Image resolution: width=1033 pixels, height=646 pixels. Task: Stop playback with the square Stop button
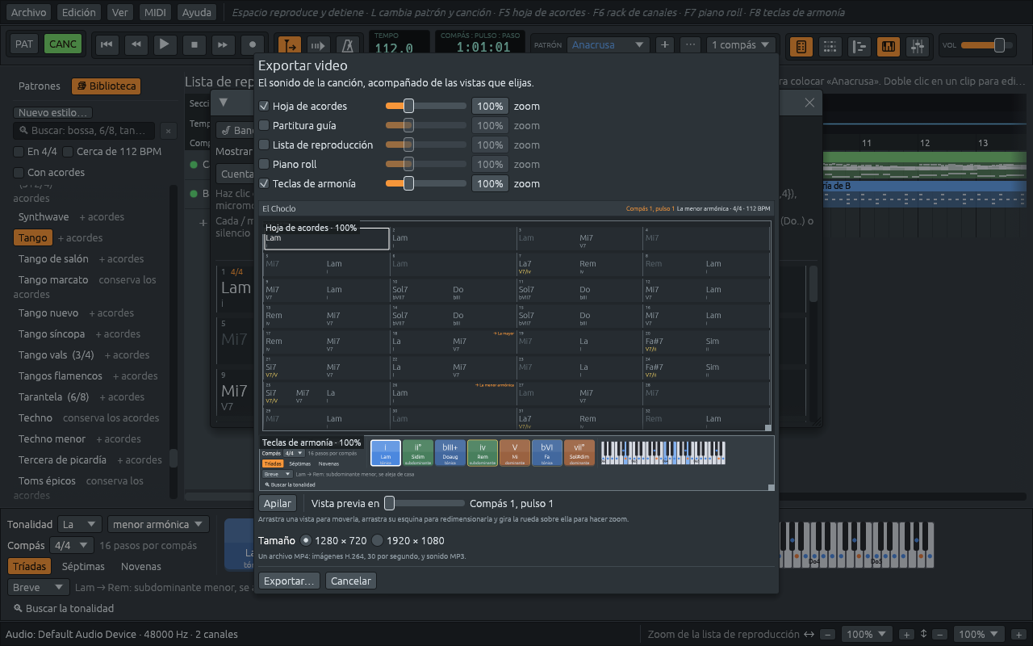pyautogui.click(x=194, y=45)
